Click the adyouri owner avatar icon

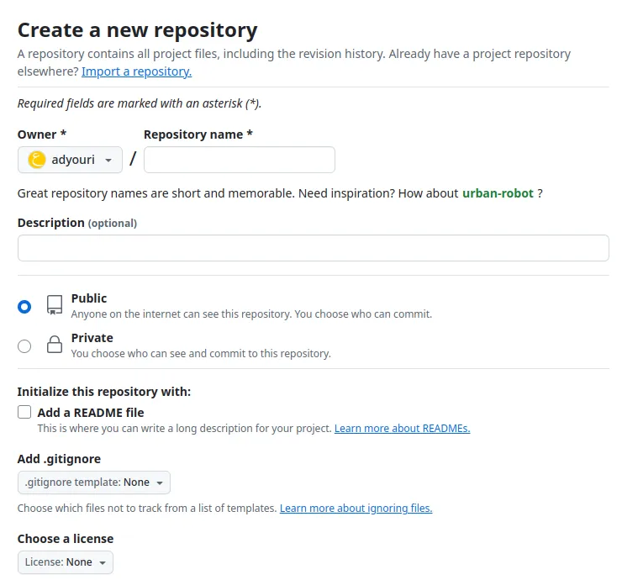tap(37, 160)
